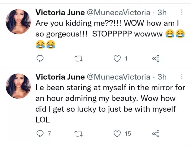
Task: Open reply icon showing 7 replies
Action: point(40,134)
